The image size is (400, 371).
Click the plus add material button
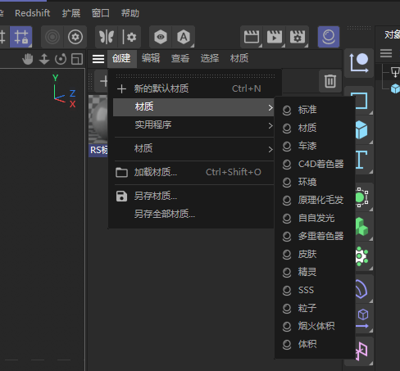102,81
